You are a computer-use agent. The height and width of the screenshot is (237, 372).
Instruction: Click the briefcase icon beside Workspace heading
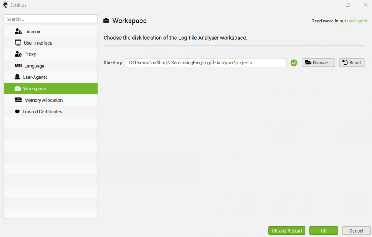click(106, 21)
